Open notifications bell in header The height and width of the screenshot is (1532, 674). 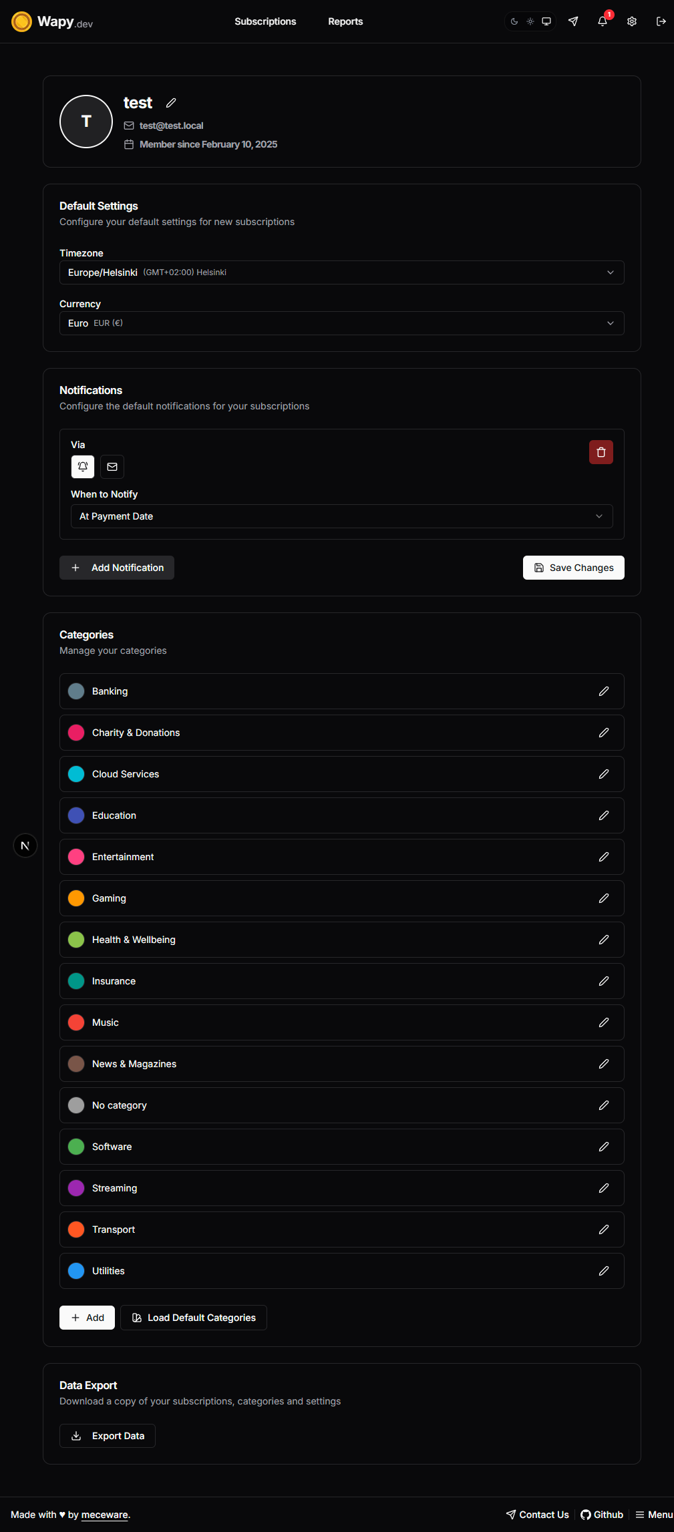[x=603, y=21]
